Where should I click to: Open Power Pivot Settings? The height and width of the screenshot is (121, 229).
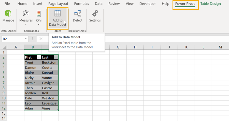[95, 16]
